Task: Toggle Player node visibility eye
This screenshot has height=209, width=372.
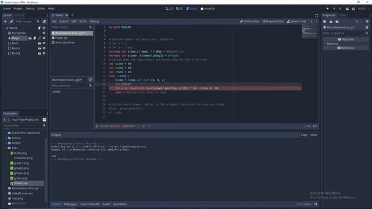Action: point(44,38)
